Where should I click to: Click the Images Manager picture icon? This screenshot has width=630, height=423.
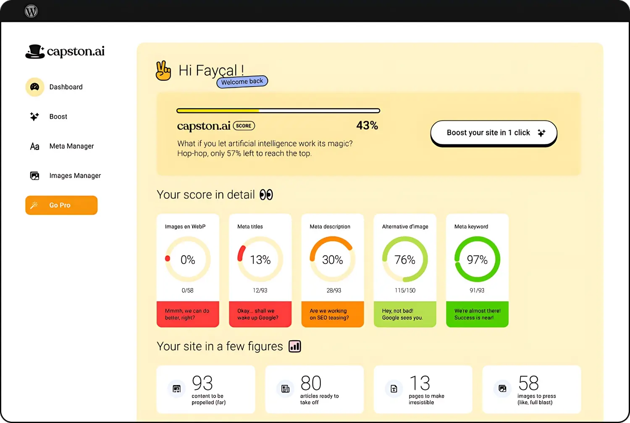[x=34, y=176]
